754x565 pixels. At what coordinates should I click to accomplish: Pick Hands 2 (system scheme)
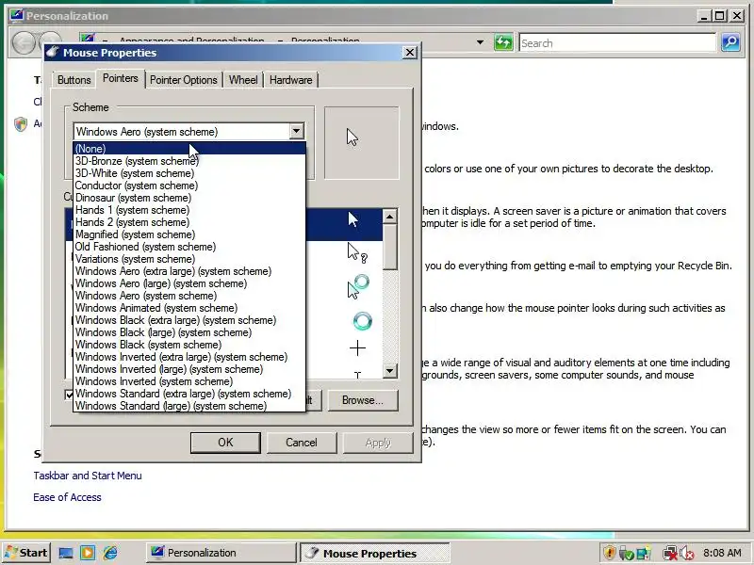[x=189, y=222]
